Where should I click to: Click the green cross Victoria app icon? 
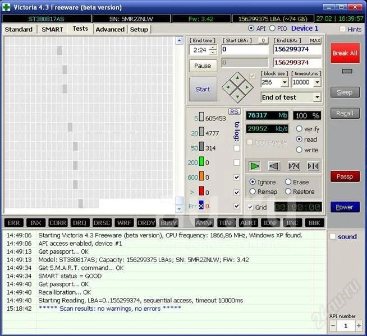coord(6,7)
